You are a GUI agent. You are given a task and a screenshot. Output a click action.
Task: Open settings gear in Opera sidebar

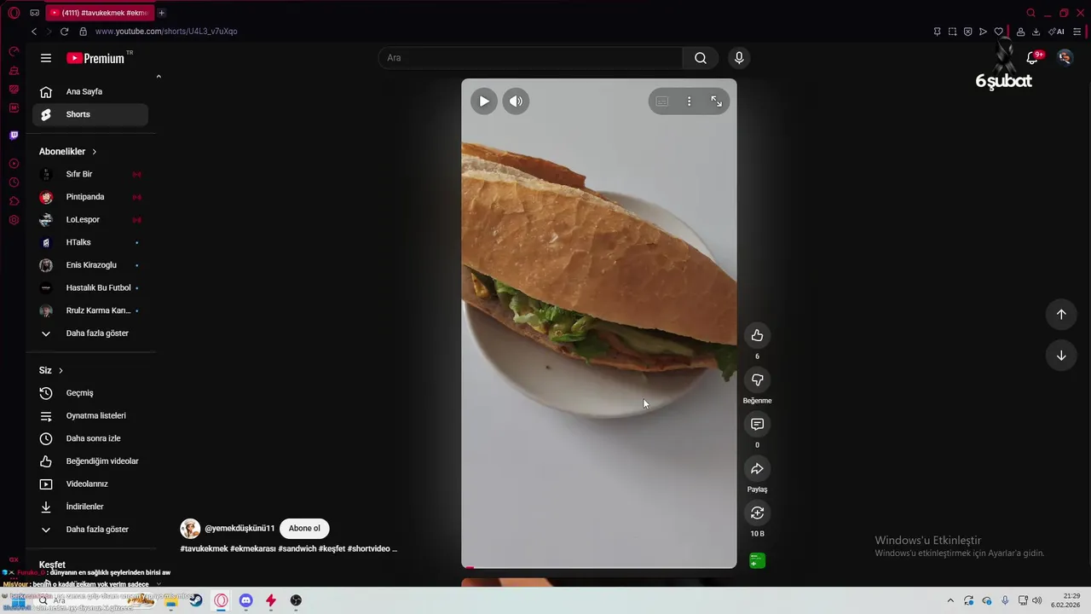(14, 220)
